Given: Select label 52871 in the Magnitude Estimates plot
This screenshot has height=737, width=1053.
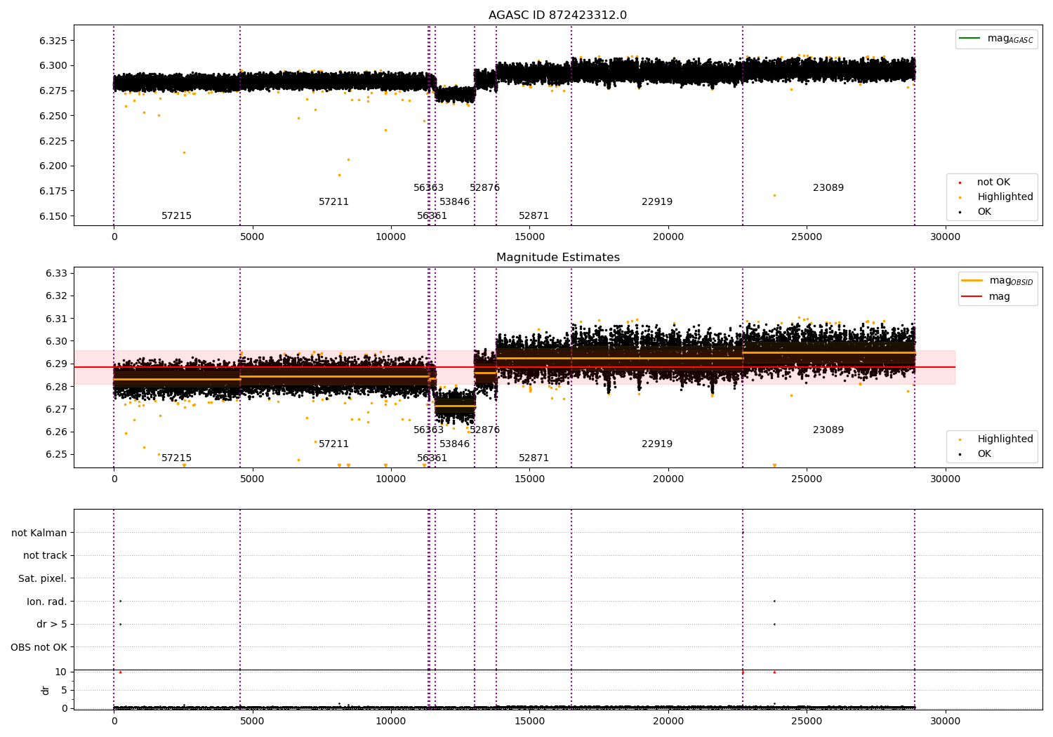Looking at the screenshot, I should click(x=534, y=458).
